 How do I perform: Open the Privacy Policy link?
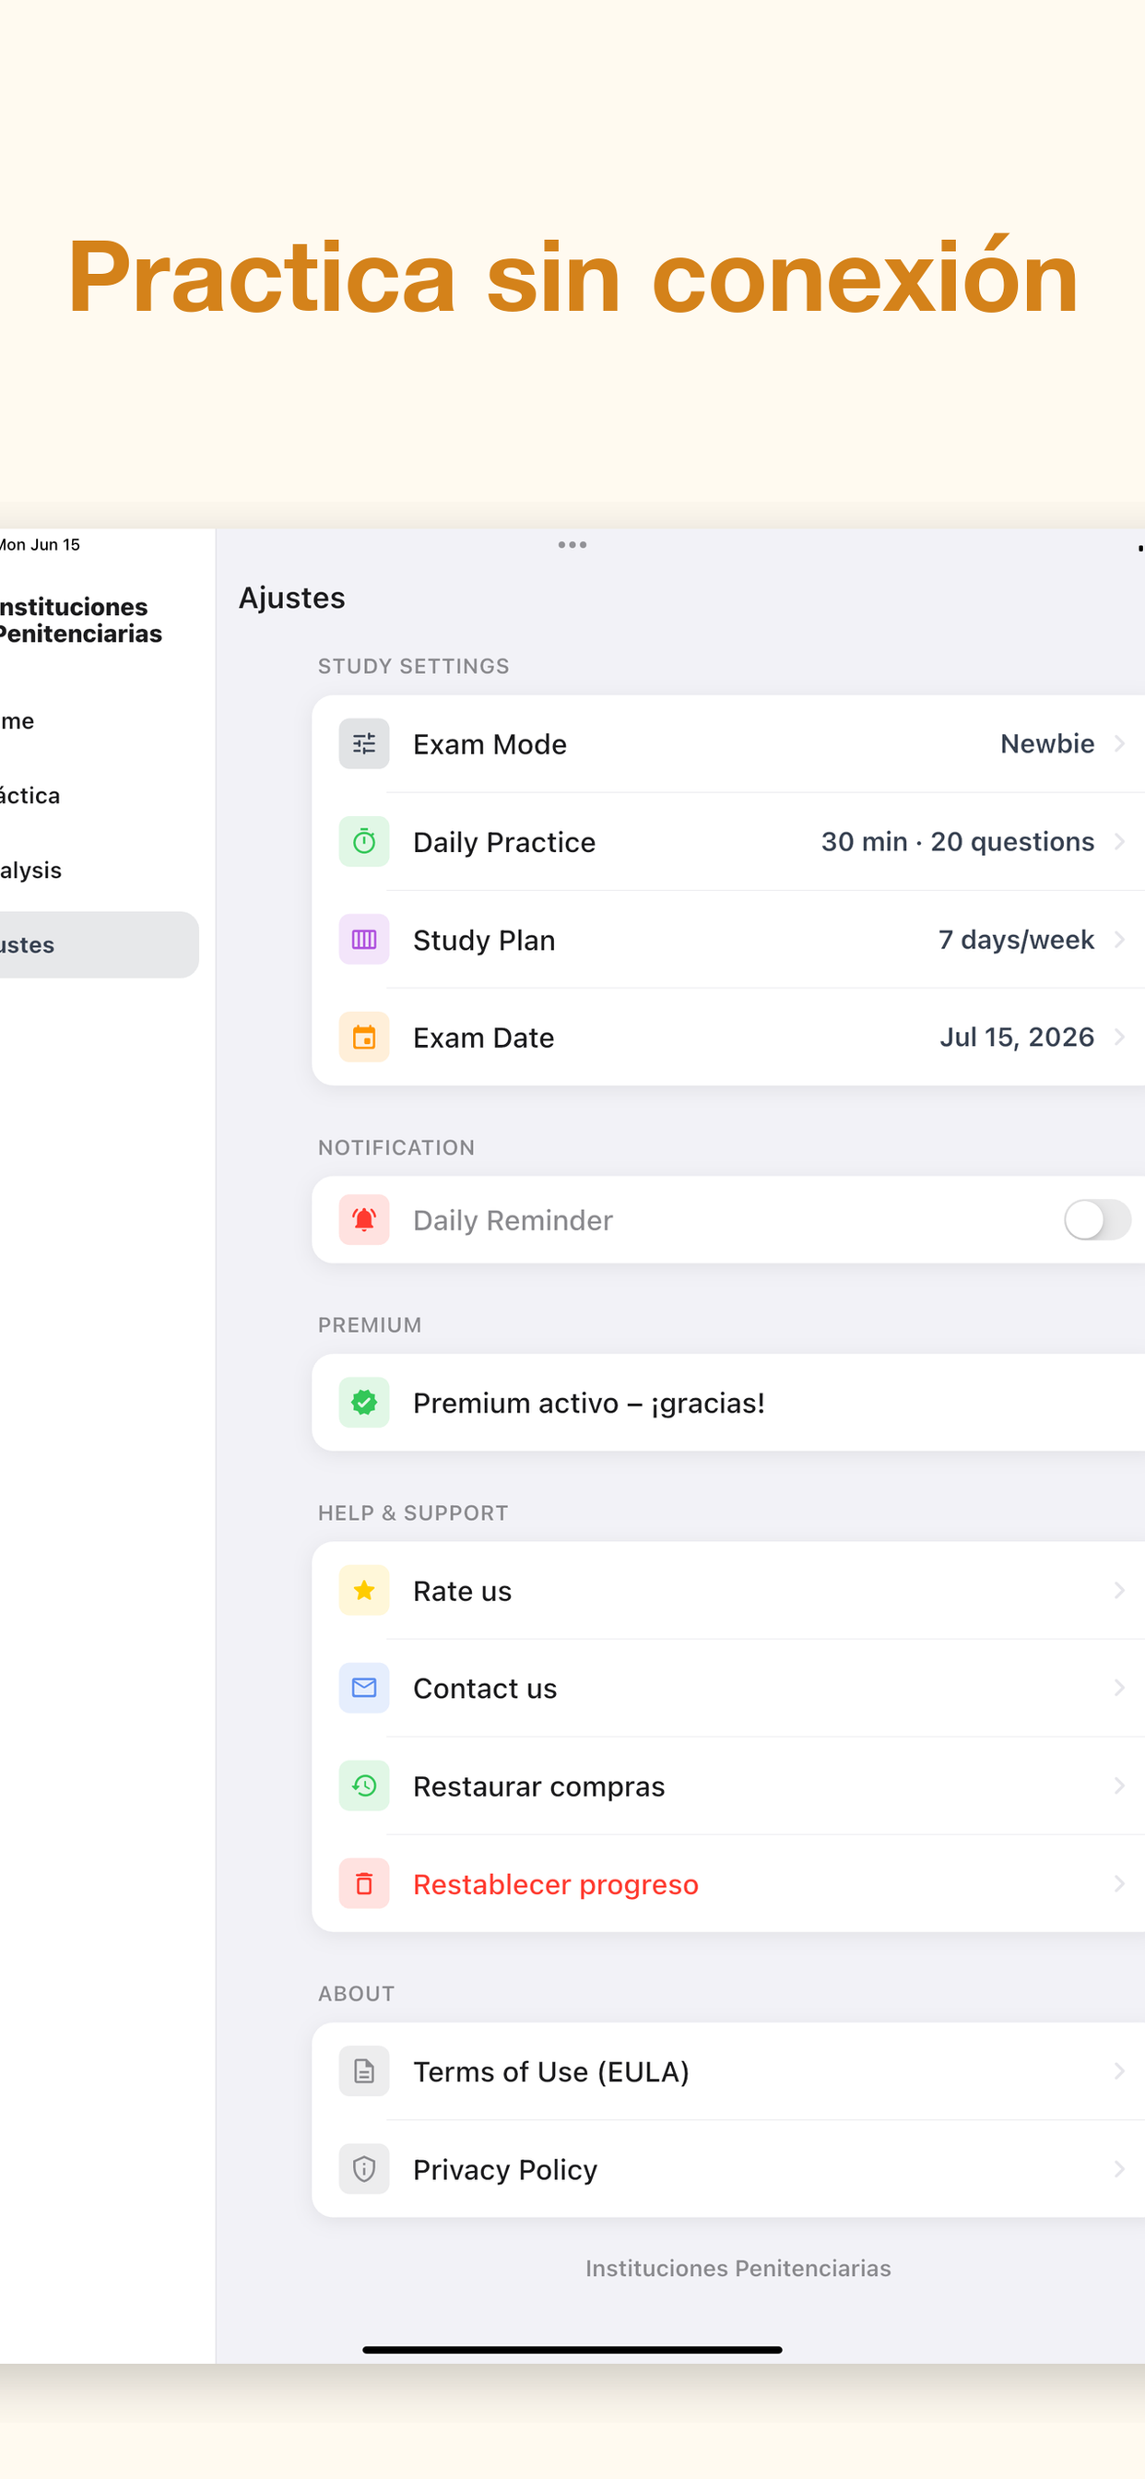(505, 2169)
